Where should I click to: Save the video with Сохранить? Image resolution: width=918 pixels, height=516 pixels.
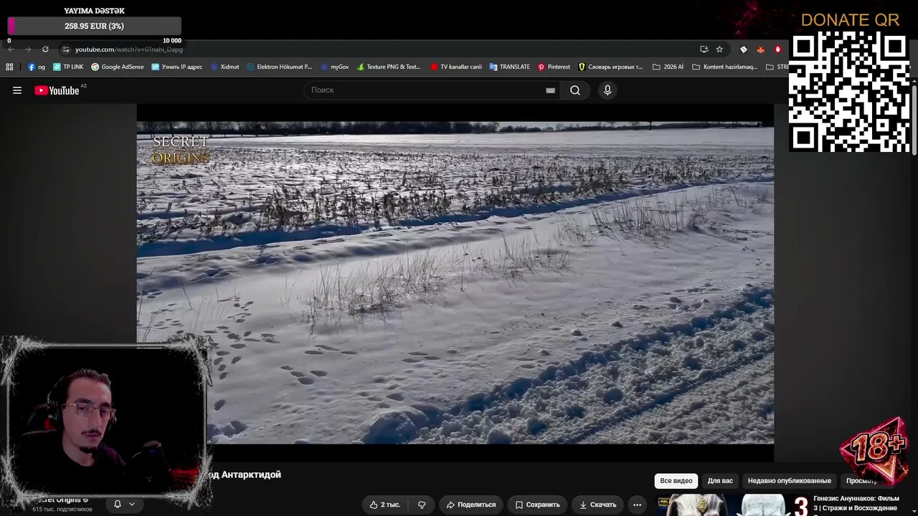click(x=537, y=505)
